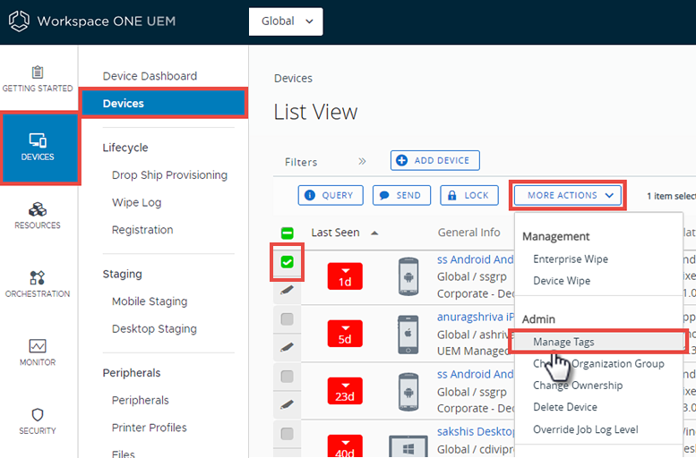Open the Global organization group dropdown

(286, 21)
